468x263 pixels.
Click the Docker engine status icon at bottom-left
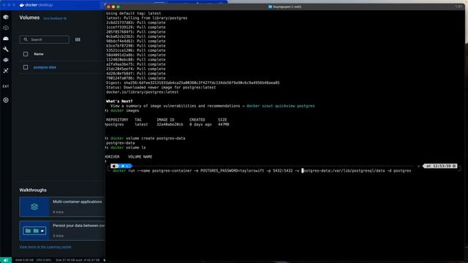pos(6,260)
